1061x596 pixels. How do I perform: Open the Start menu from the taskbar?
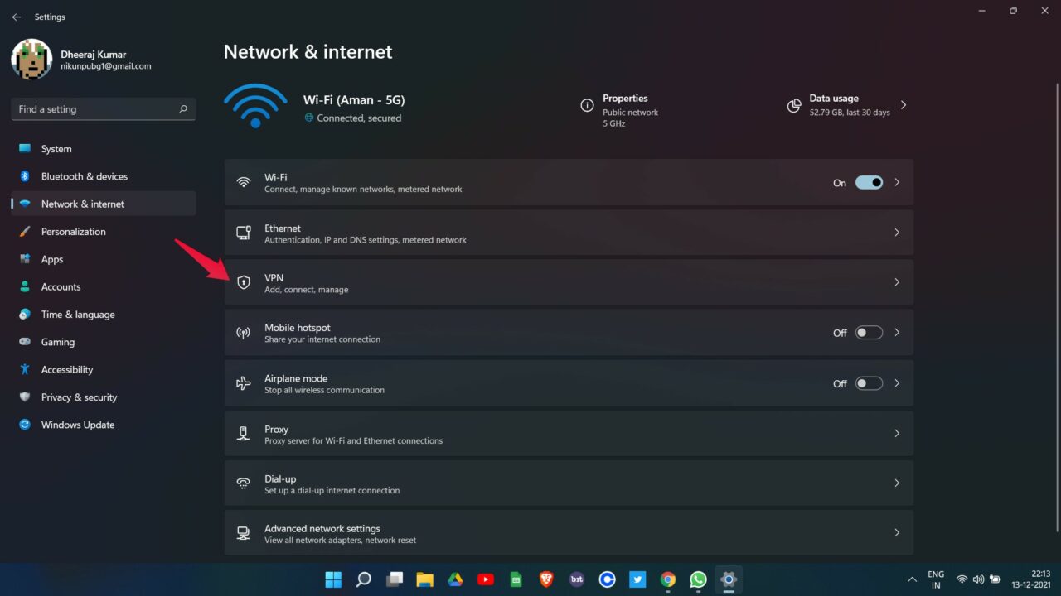[x=333, y=579]
